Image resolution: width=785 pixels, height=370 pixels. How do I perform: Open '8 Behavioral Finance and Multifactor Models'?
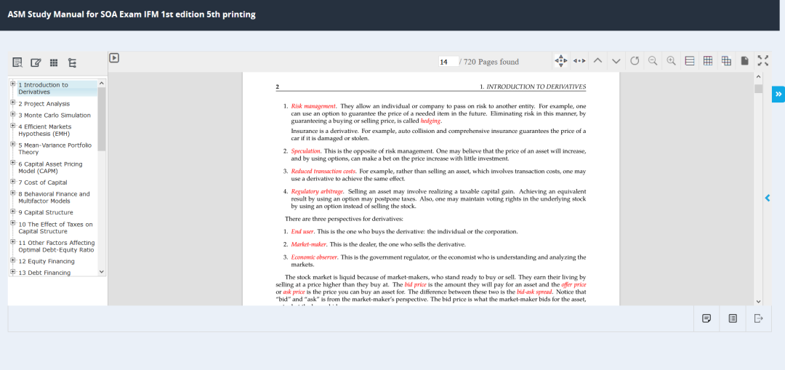[x=54, y=197]
